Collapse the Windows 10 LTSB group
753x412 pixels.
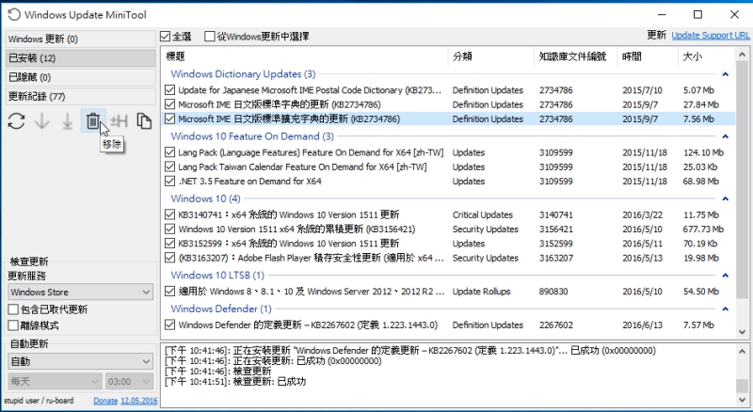click(725, 276)
